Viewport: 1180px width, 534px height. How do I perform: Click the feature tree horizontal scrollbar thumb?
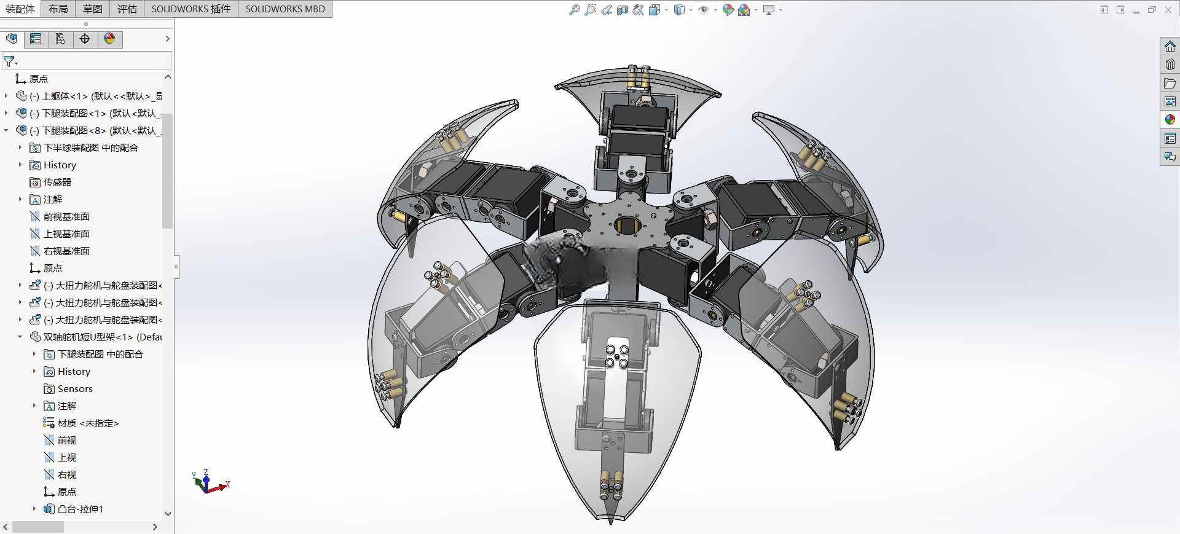coord(38,527)
